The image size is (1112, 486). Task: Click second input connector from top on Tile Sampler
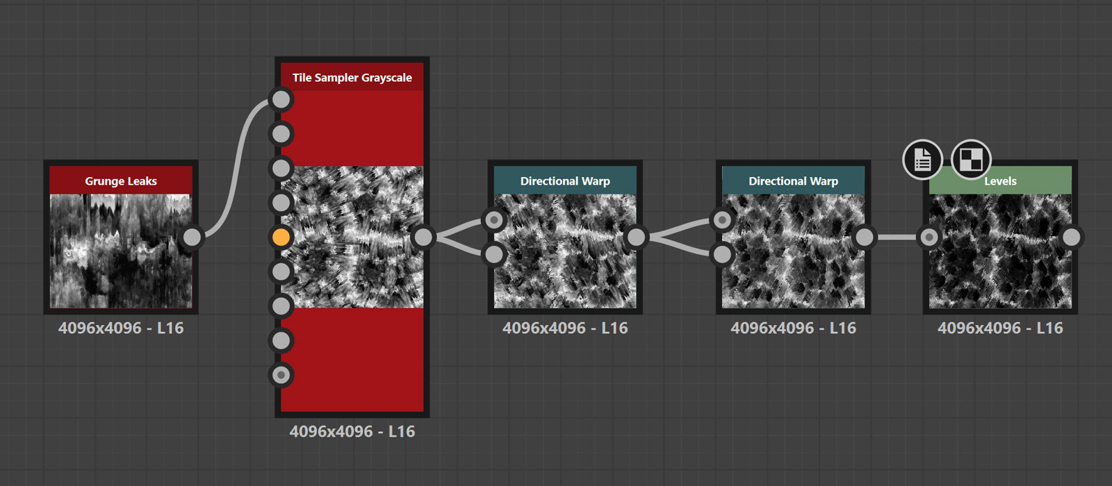click(281, 133)
